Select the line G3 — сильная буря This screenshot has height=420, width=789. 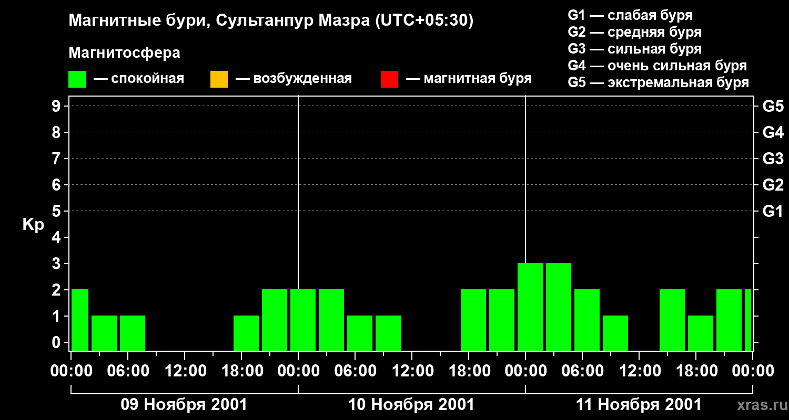pyautogui.click(x=635, y=49)
